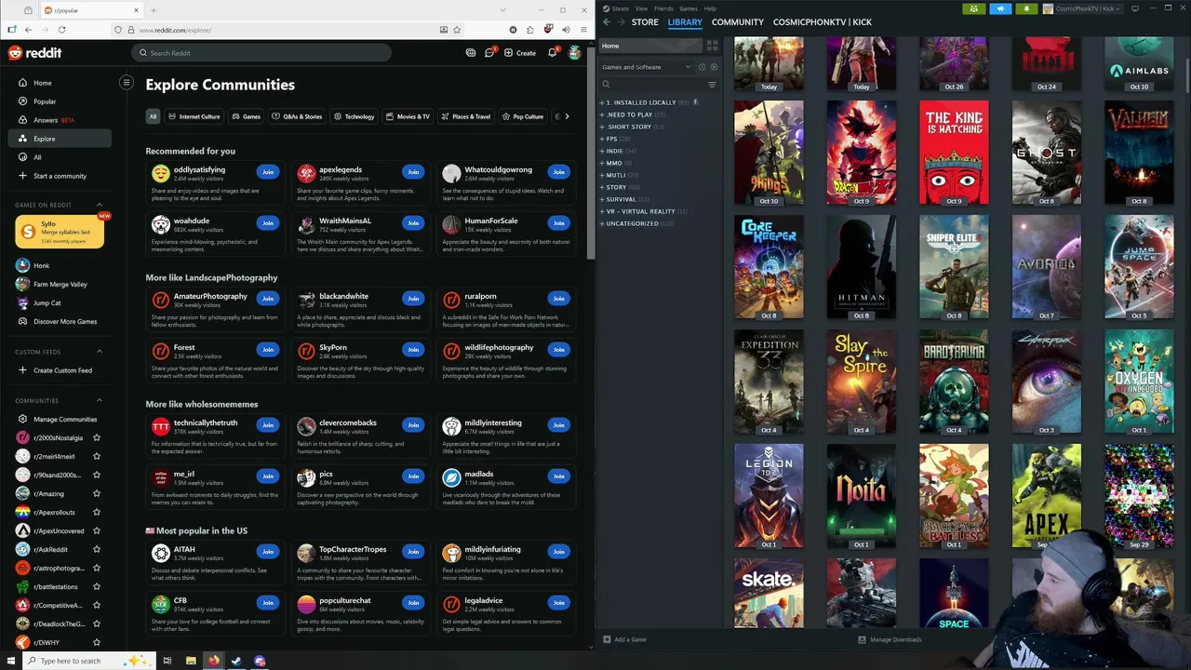Reload the Reddit page in Firefox

point(62,30)
